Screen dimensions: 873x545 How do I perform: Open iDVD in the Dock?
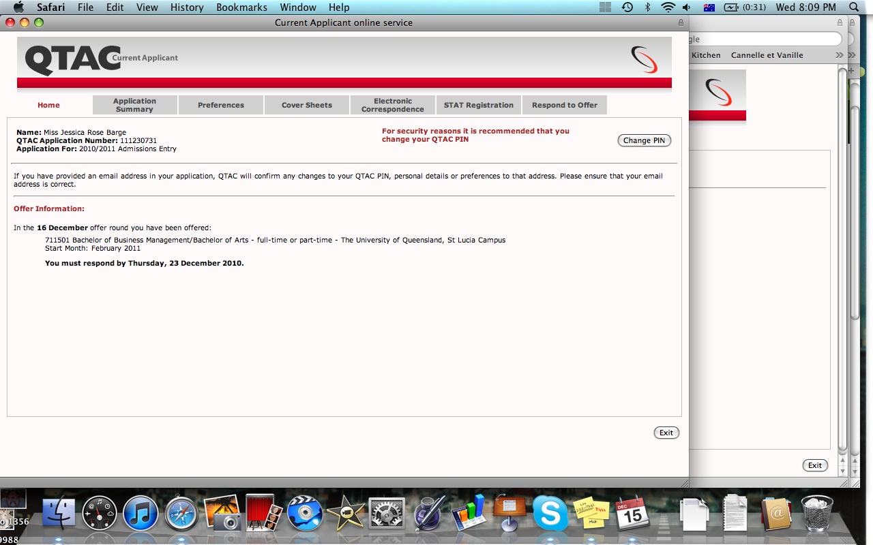pos(304,513)
